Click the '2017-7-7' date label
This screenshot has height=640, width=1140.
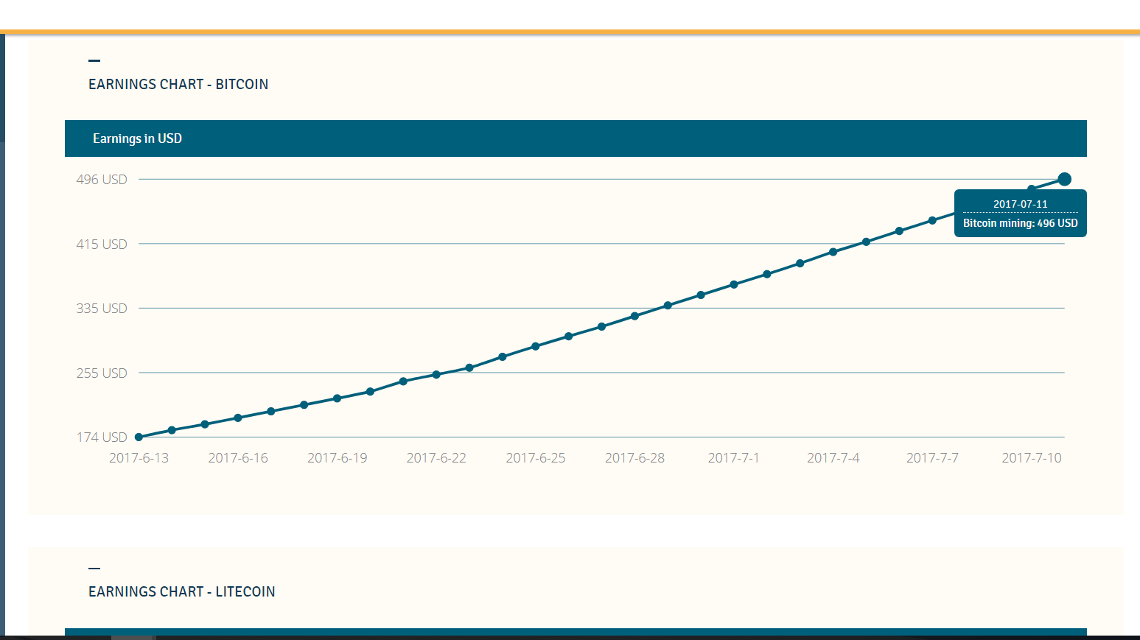tap(932, 458)
